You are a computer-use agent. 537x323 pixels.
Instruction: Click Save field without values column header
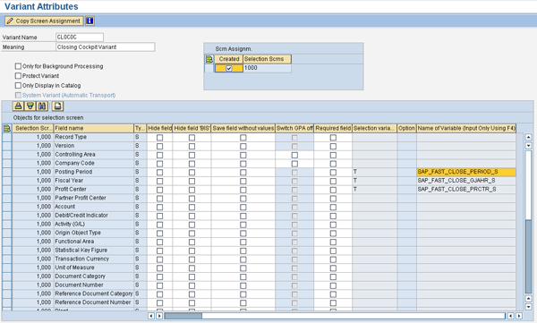point(243,128)
